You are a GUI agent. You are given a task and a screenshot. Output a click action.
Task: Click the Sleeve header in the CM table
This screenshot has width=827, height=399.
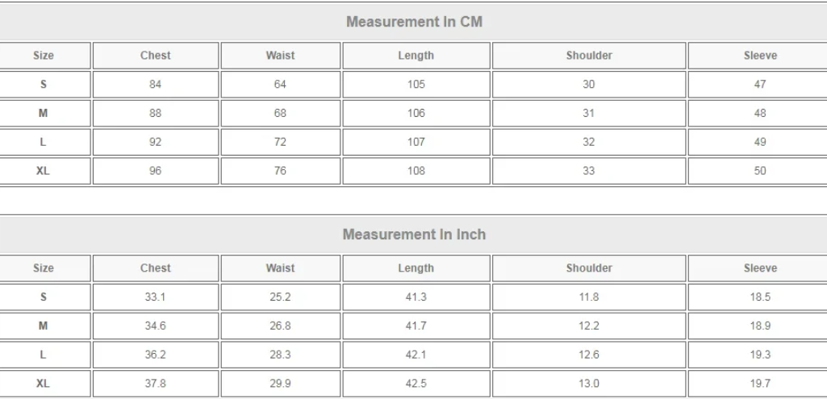tap(760, 56)
